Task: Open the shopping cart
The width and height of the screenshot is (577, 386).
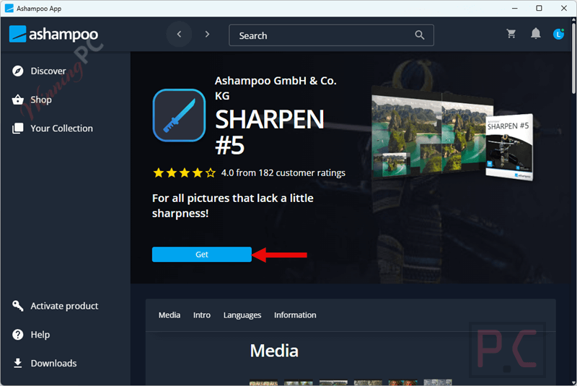Action: (x=511, y=34)
